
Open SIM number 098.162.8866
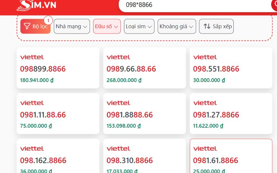(x=43, y=161)
